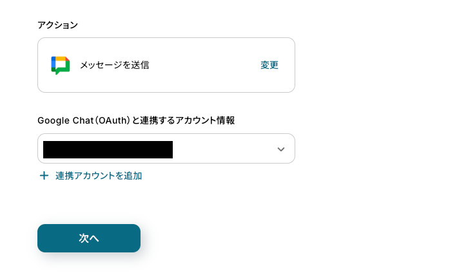The height and width of the screenshot is (273, 468).
Task: Select the redacted account value in dropdown
Action: tap(108, 149)
